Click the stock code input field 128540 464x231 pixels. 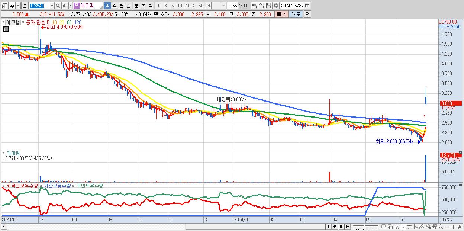tap(39, 6)
